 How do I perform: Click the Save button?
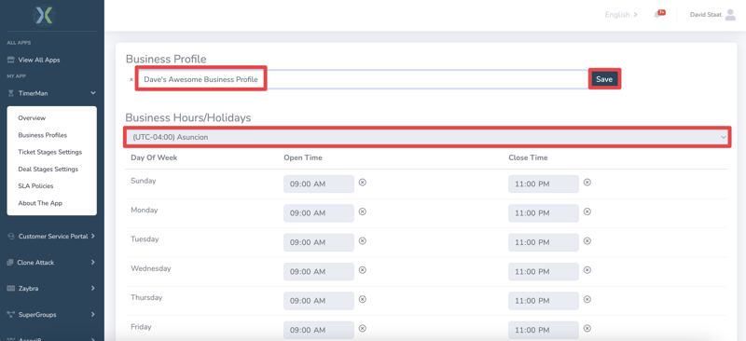coord(604,79)
